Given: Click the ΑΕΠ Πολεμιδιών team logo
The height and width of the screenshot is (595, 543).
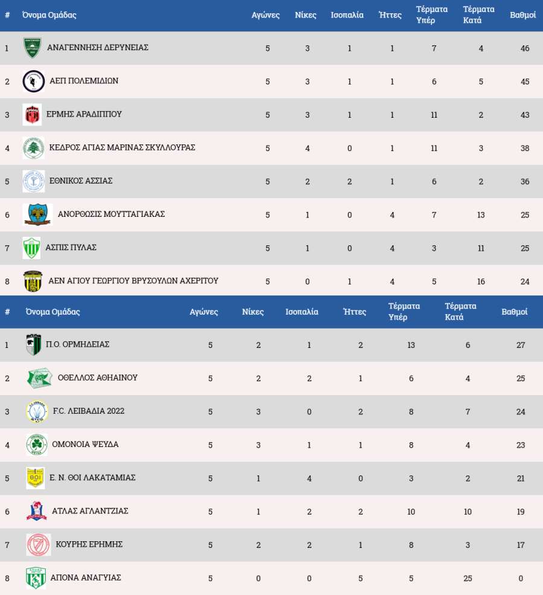Looking at the screenshot, I should tap(33, 81).
